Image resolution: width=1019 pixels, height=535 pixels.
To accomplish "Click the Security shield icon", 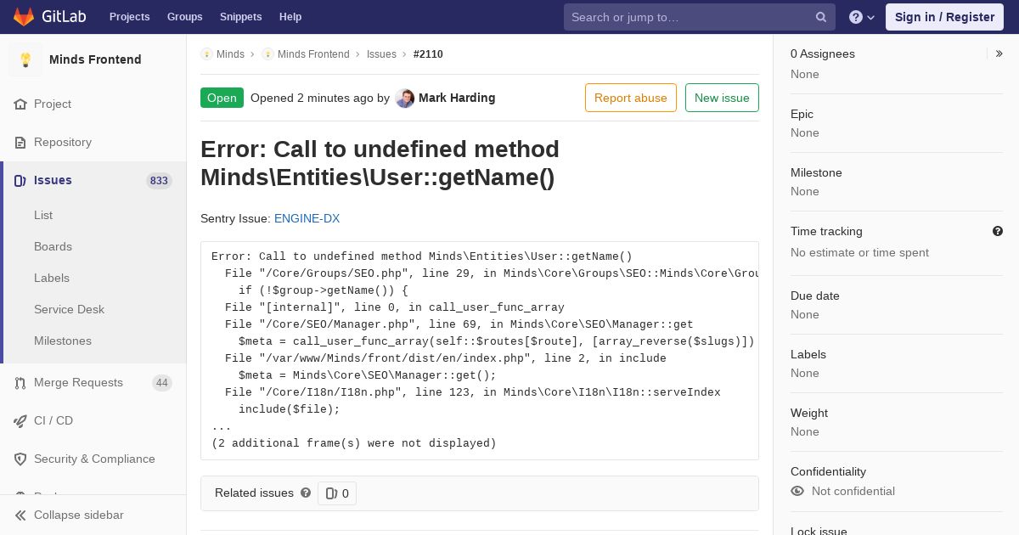I will point(20,459).
